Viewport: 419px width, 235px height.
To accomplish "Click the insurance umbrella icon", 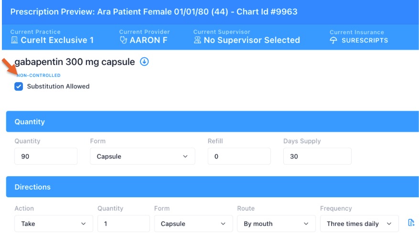I will tap(333, 40).
